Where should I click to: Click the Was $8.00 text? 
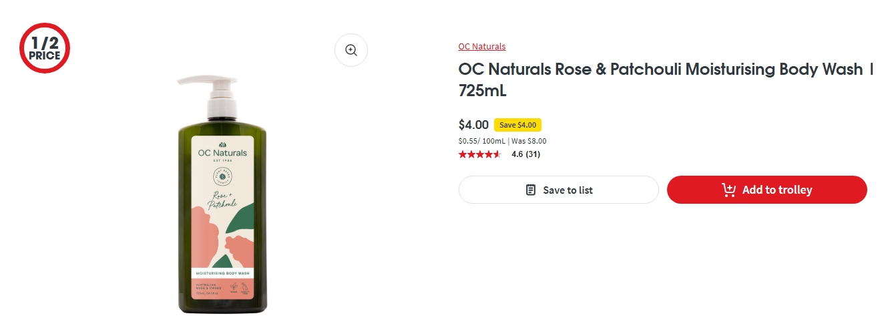tap(529, 141)
